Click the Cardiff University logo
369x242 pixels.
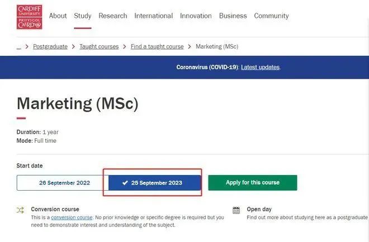pyautogui.click(x=29, y=17)
